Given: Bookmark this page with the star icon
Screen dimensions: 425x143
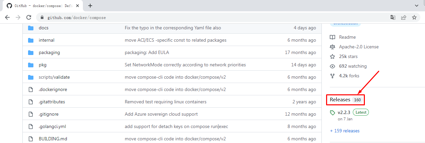Looking at the screenshot, I should coord(414,17).
